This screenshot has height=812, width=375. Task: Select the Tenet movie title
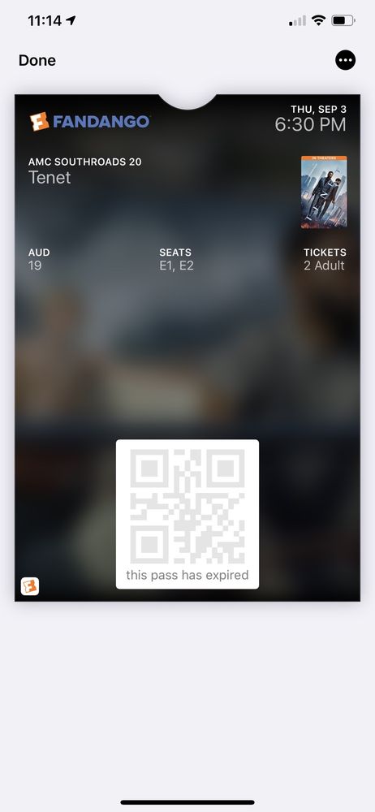(x=50, y=178)
